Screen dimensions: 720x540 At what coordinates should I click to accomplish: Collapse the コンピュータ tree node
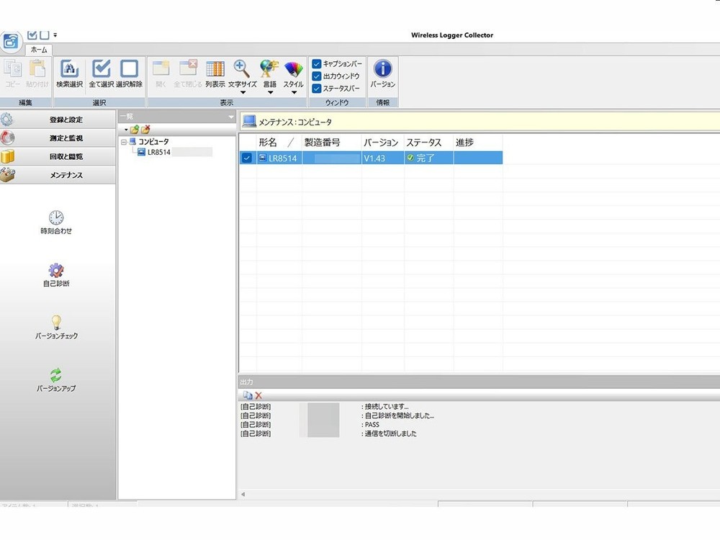(124, 142)
